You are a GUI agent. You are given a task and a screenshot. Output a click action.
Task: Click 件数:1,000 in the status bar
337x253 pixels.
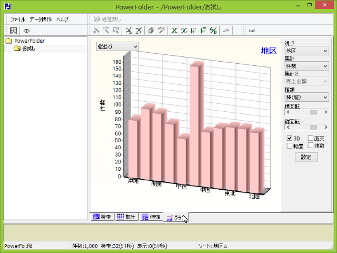coord(85,246)
